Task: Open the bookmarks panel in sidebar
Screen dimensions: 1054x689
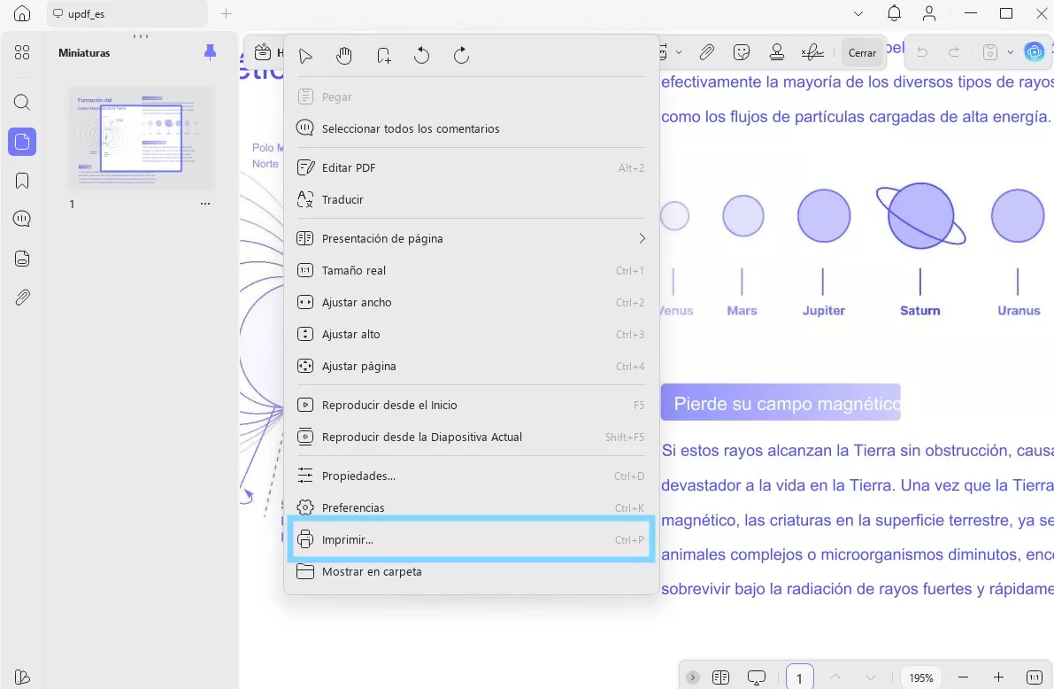Action: coord(22,181)
